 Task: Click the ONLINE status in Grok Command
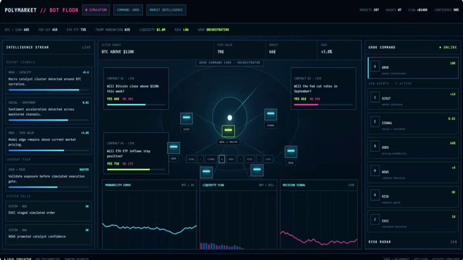tap(448, 47)
